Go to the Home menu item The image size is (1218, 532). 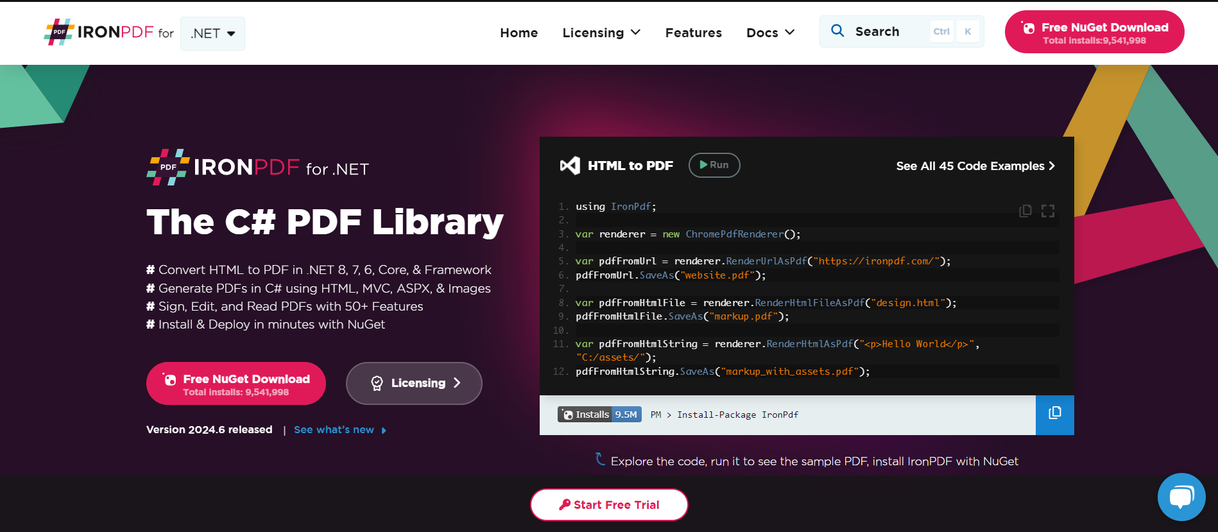[x=519, y=33]
